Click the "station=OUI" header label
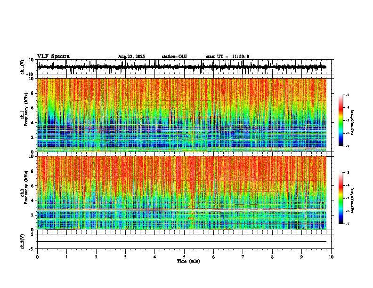 point(174,56)
